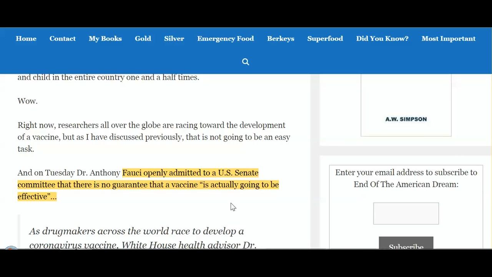Click the 'And on Tuesday Dr. Anthony' text
The image size is (492, 277).
[x=69, y=173]
